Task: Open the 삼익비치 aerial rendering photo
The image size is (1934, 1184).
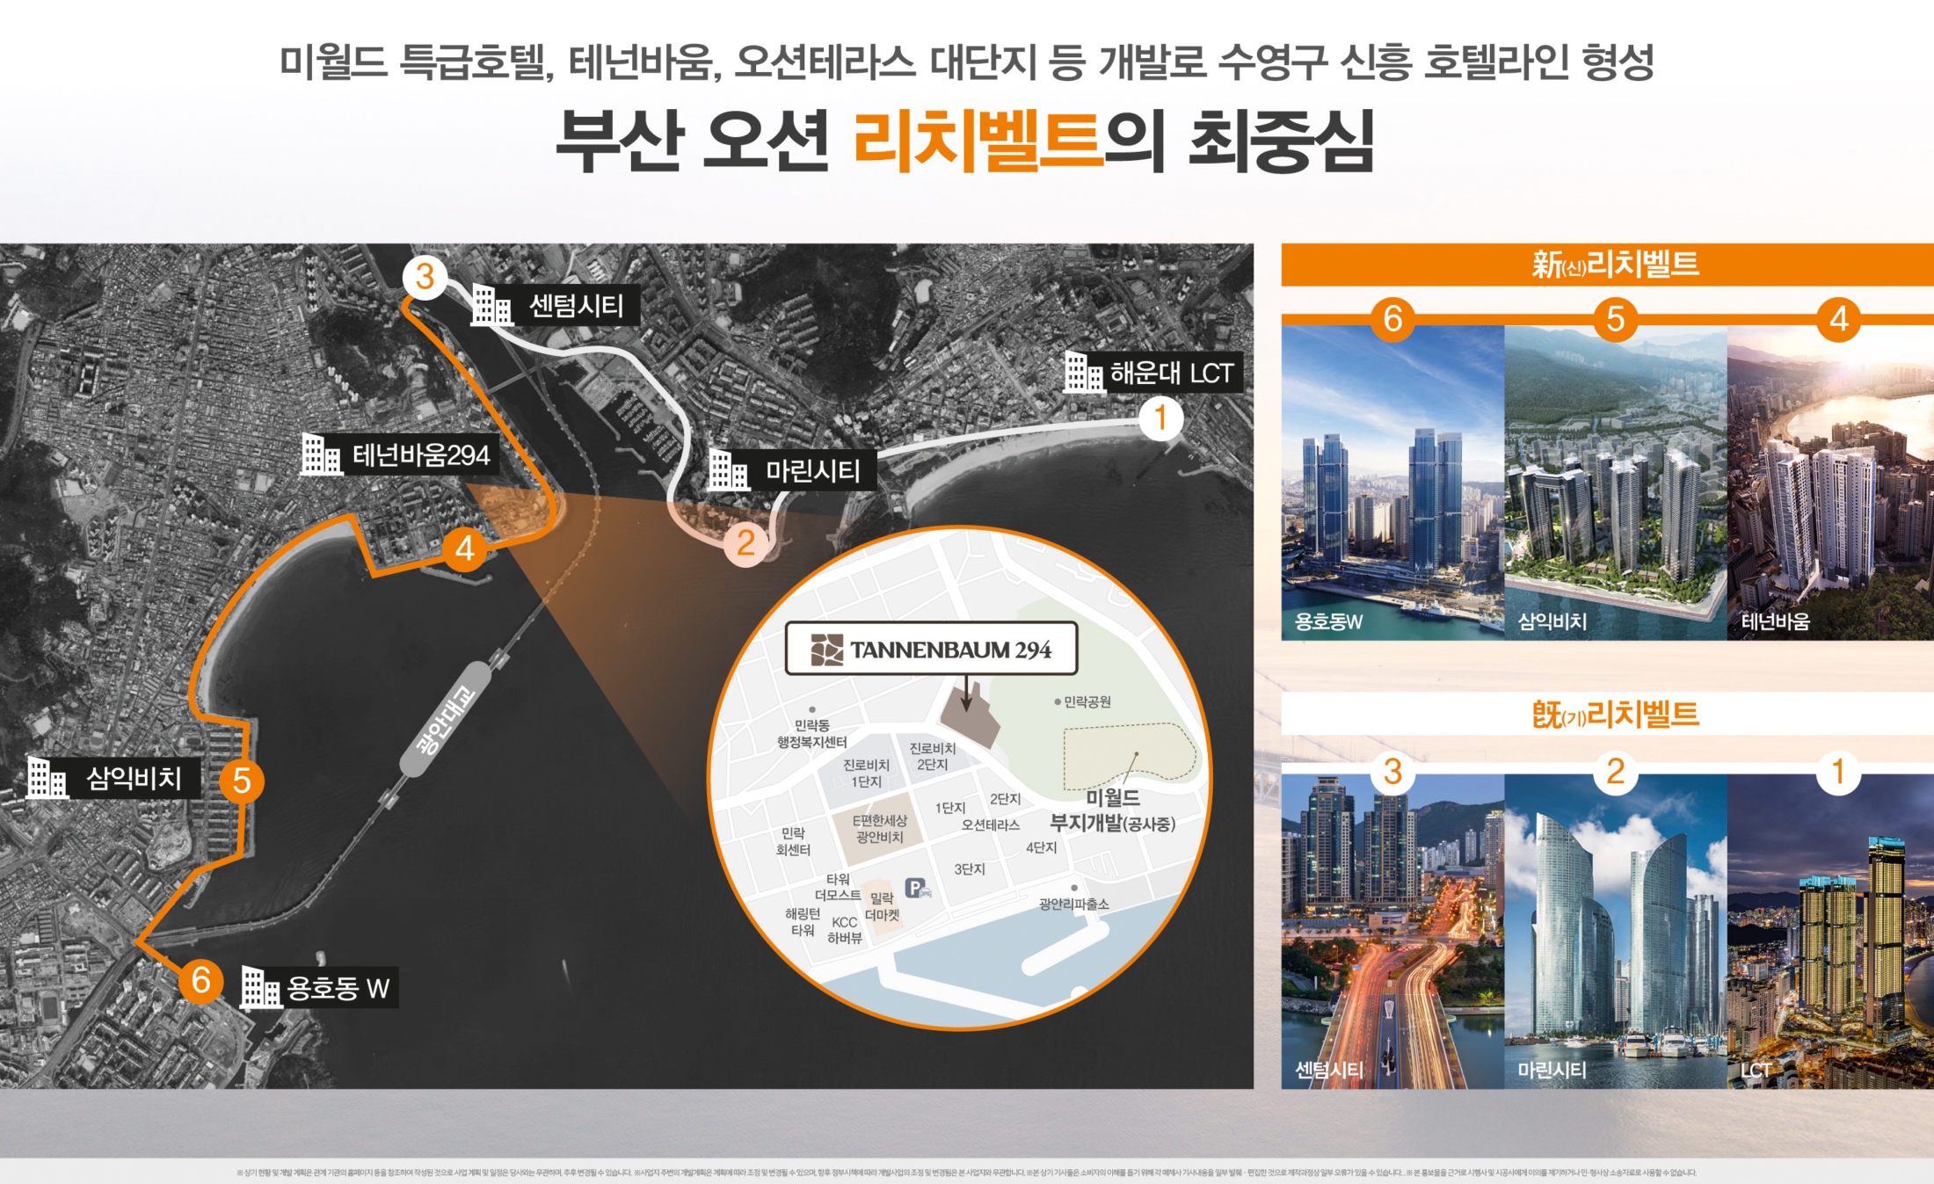Action: [x=1616, y=483]
